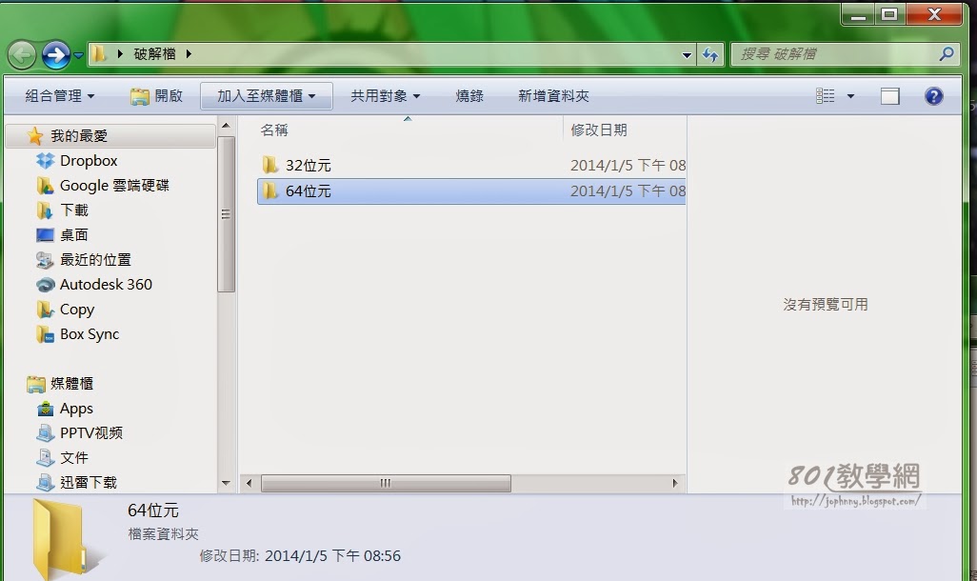Click navigation pane scroll up arrow
Image resolution: width=977 pixels, height=581 pixels.
pyautogui.click(x=226, y=126)
